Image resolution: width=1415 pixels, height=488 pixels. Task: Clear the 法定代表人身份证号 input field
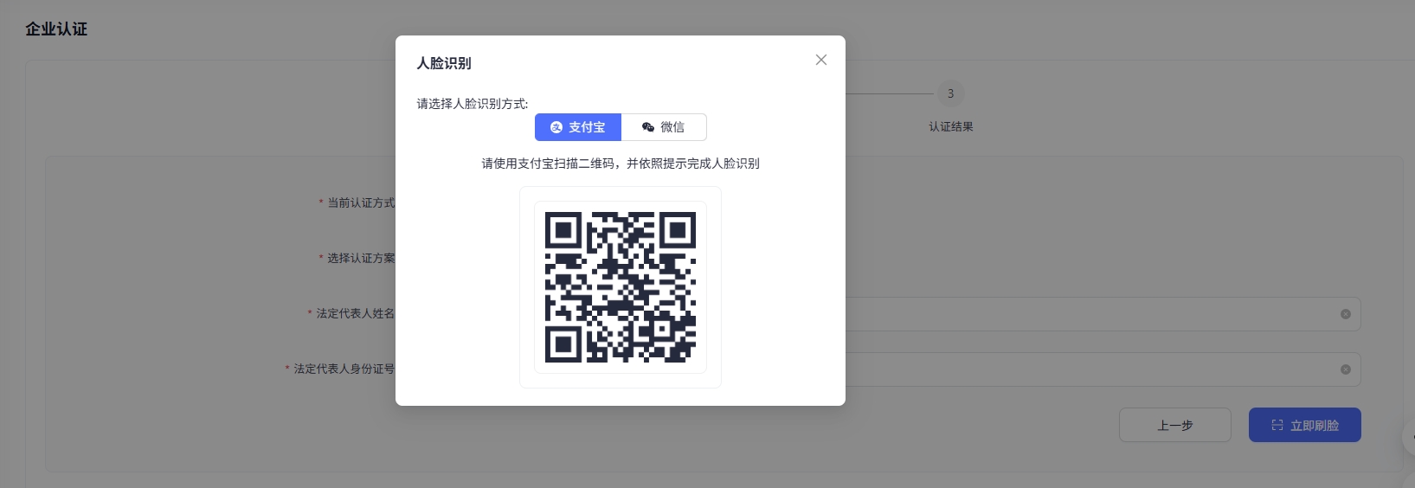tap(1345, 369)
